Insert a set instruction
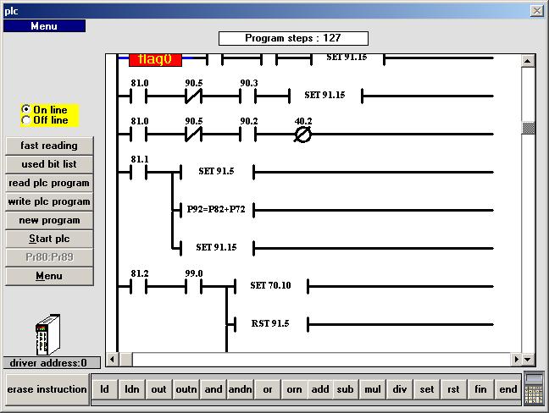 (x=426, y=389)
